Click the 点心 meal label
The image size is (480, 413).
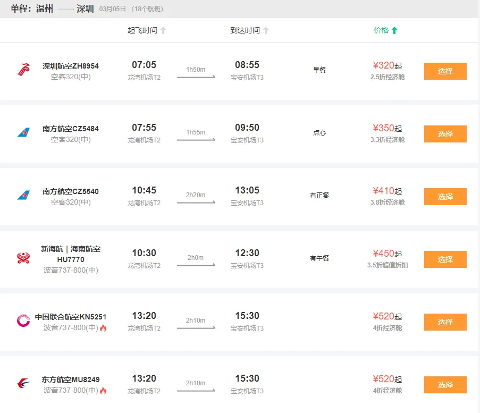coord(319,132)
